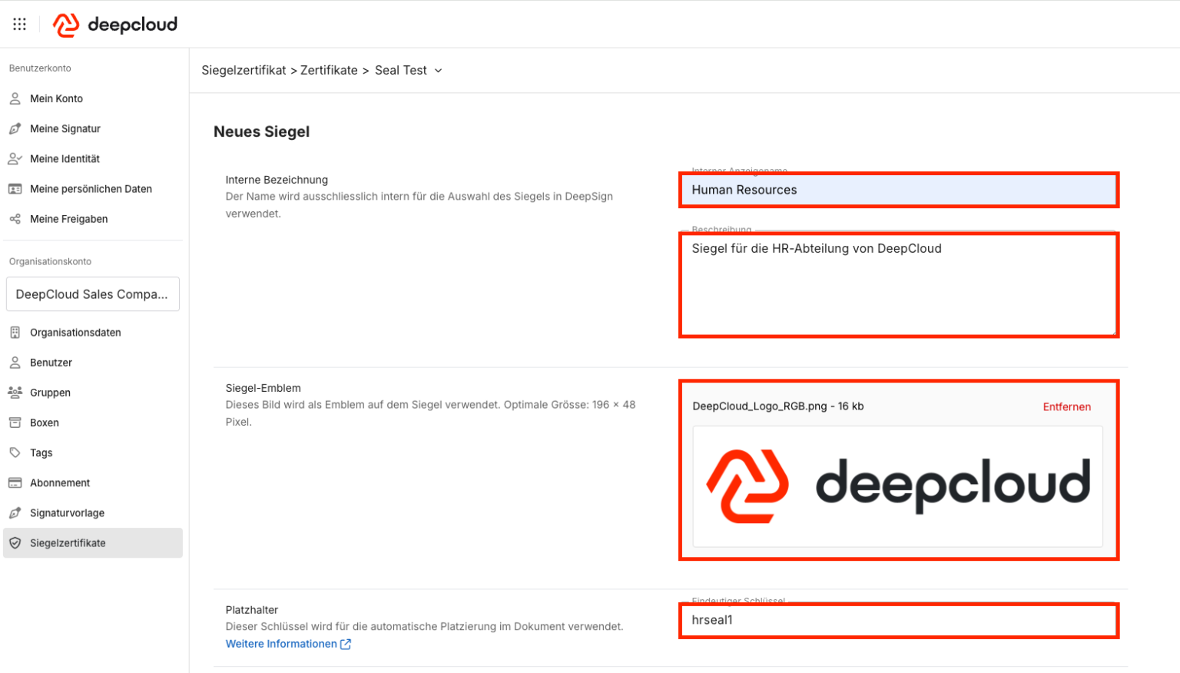Click the Tags label icon
This screenshot has width=1180, height=673.
pos(15,453)
